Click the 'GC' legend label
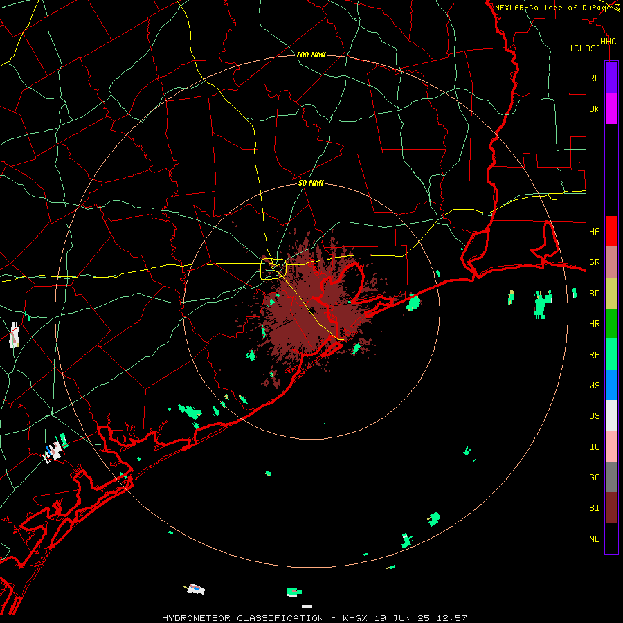623x623 pixels. 594,478
